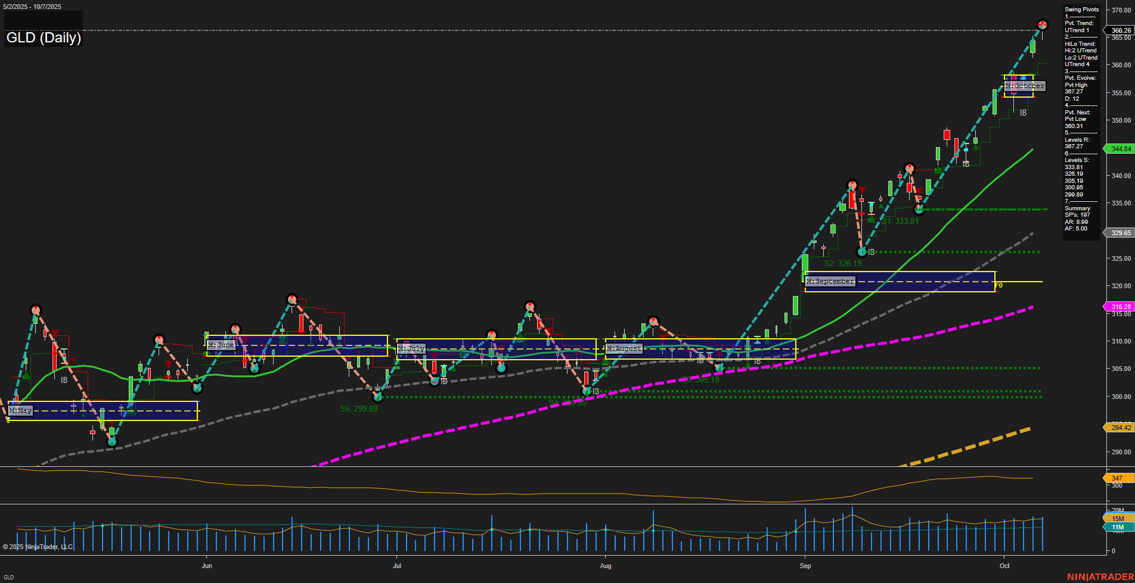Click the S5: 299.89 support level label

click(x=358, y=409)
